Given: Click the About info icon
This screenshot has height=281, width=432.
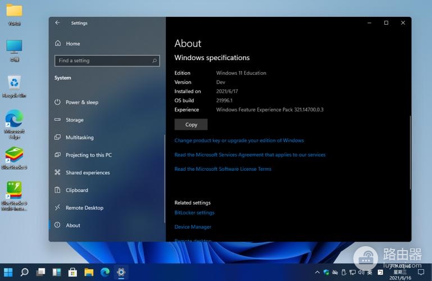Looking at the screenshot, I should [x=57, y=225].
